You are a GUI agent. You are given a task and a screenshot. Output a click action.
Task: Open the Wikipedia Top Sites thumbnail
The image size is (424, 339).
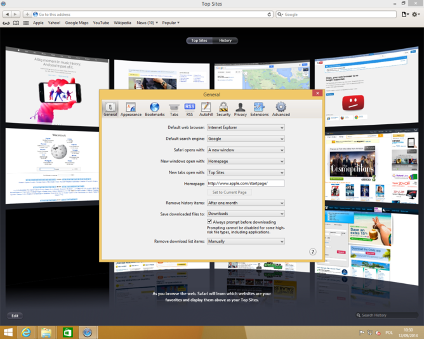(x=53, y=166)
